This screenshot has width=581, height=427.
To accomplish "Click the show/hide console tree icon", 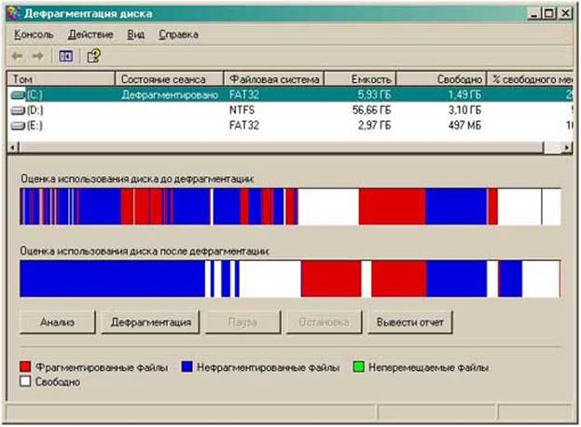I will pos(65,56).
